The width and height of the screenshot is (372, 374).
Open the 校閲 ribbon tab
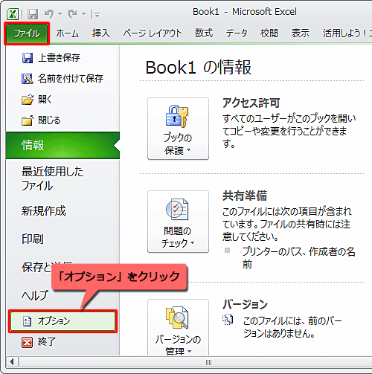click(x=269, y=33)
